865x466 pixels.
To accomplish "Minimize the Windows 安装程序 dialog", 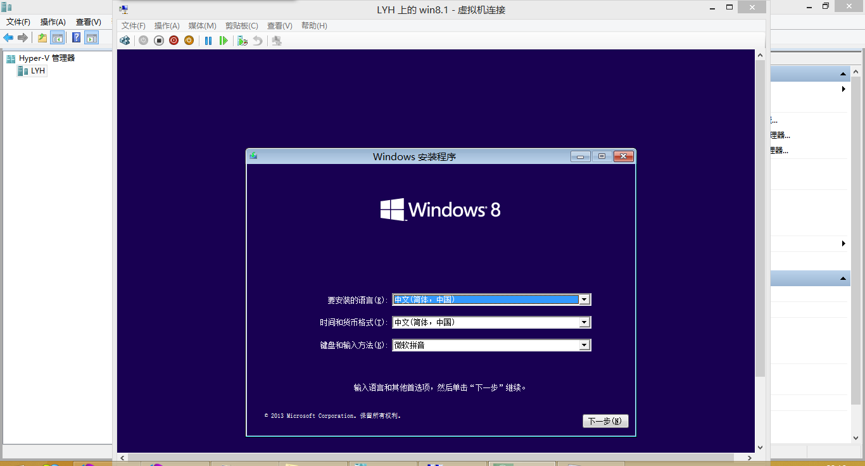I will 581,156.
